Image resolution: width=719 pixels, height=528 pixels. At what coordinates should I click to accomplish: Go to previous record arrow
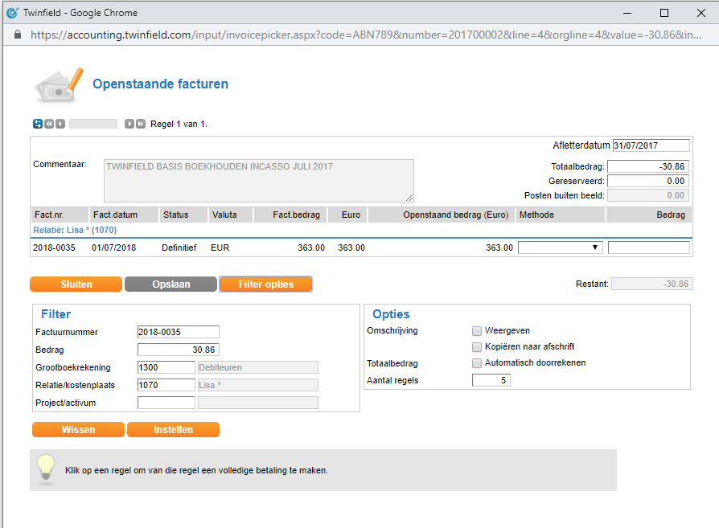tap(60, 124)
